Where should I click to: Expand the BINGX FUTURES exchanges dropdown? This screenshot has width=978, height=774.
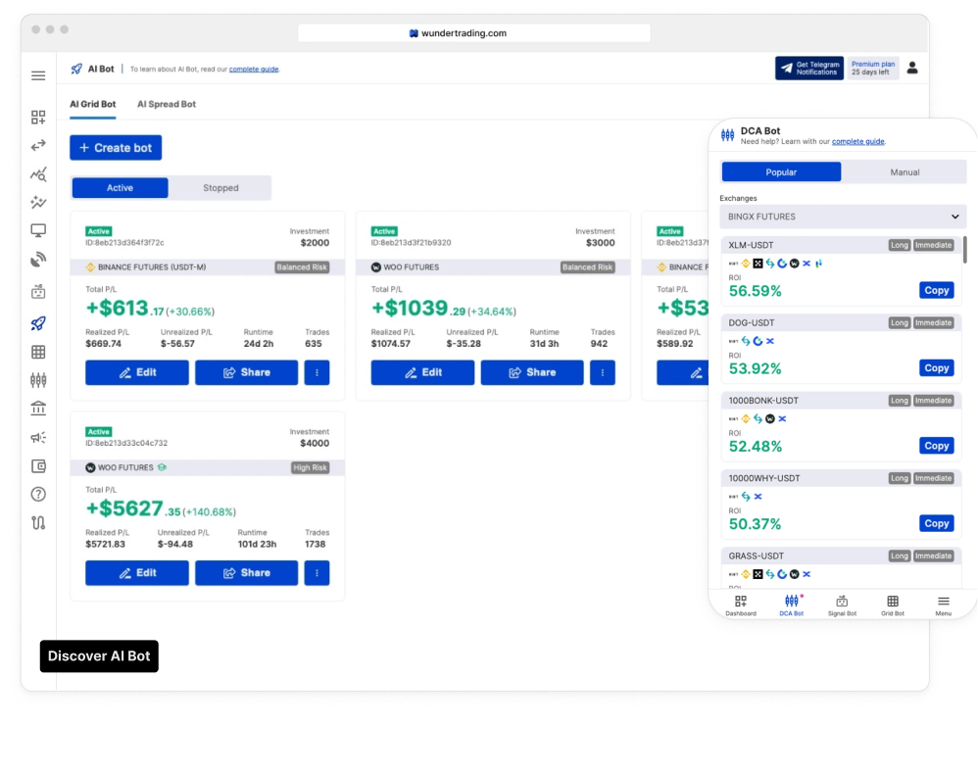tap(843, 217)
